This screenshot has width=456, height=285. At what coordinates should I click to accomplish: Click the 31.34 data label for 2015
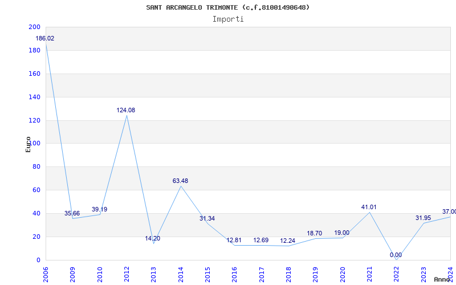pyautogui.click(x=207, y=218)
